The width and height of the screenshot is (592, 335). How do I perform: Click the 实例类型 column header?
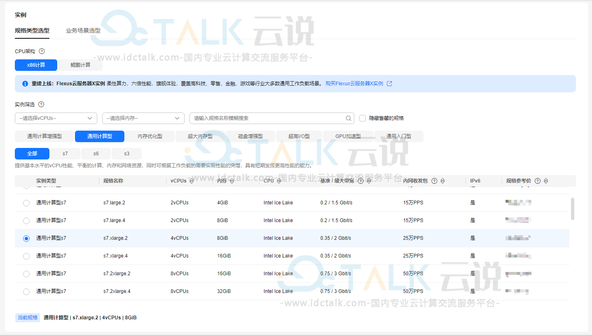point(46,181)
